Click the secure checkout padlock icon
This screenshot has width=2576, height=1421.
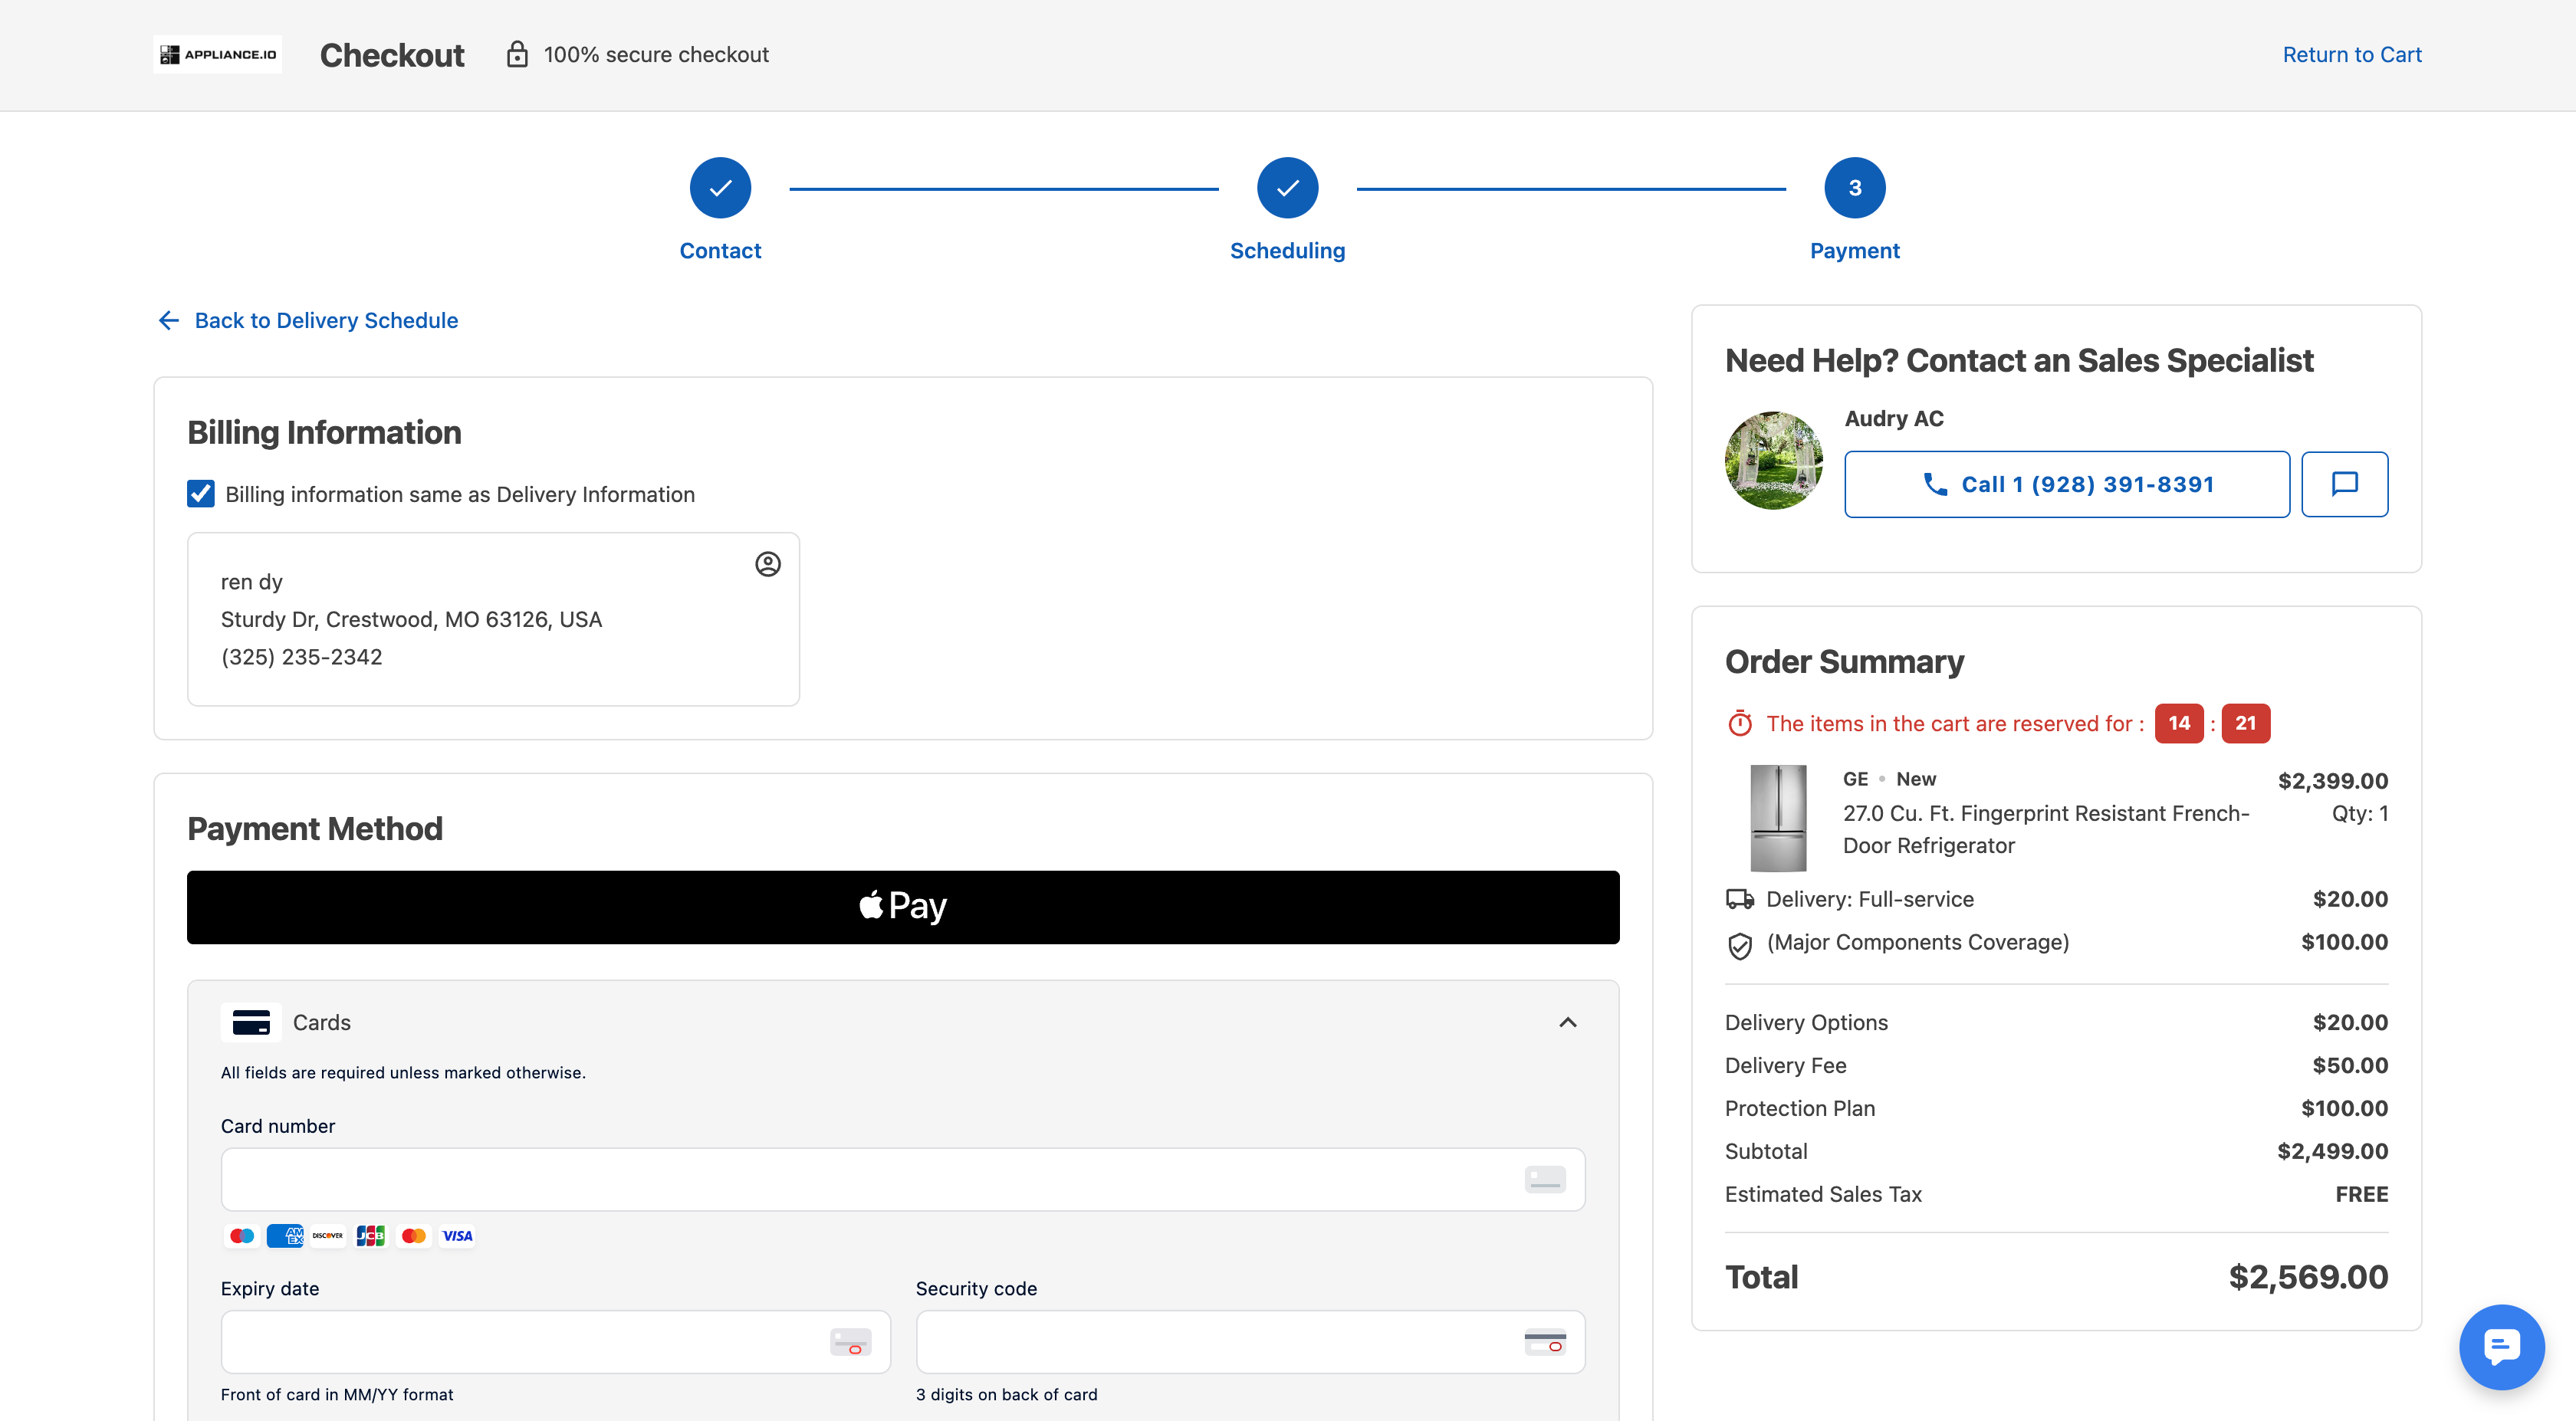click(517, 54)
